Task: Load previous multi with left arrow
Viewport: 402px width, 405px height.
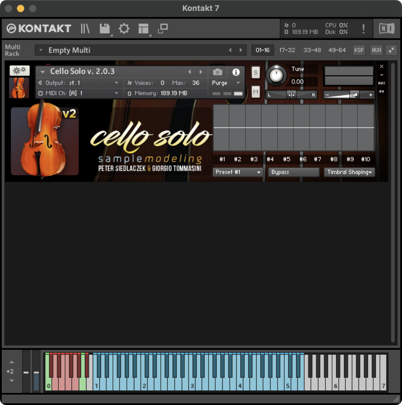Action: tap(230, 50)
